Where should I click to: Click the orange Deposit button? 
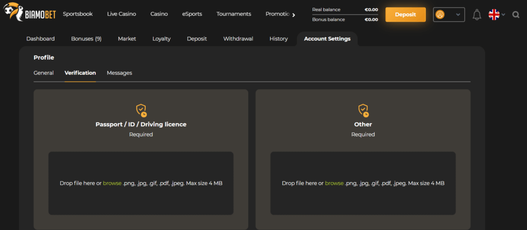(405, 15)
